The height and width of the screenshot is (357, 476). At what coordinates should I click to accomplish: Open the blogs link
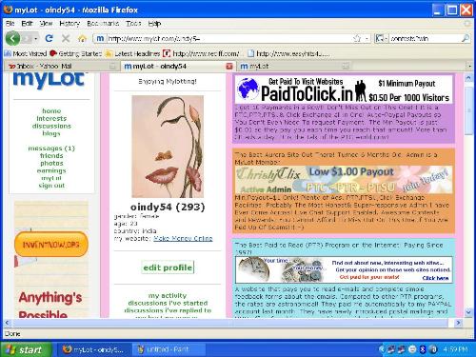tap(51, 133)
